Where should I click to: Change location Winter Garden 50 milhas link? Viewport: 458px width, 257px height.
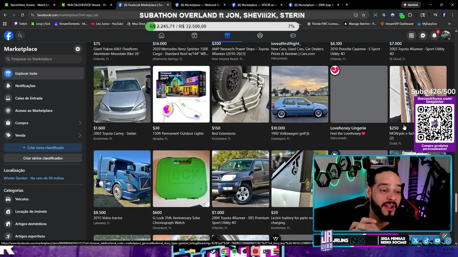[34, 178]
